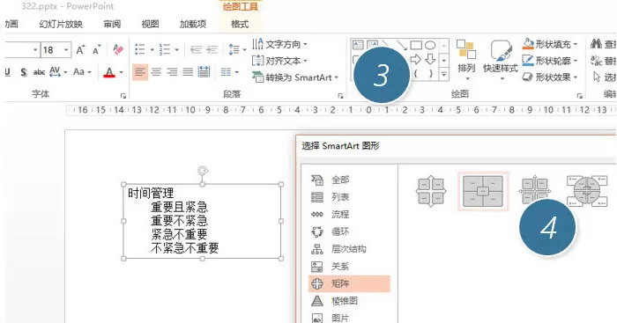Open the 对齐文本 align text menu
617x323 pixels.
click(279, 61)
